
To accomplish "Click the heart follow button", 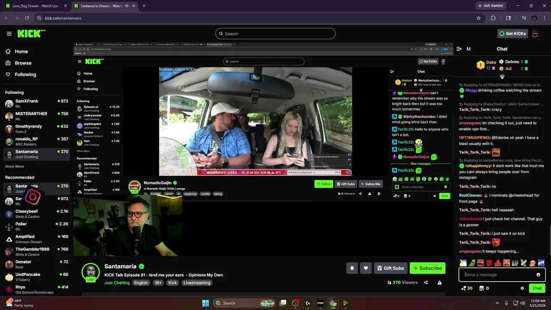I will click(366, 268).
